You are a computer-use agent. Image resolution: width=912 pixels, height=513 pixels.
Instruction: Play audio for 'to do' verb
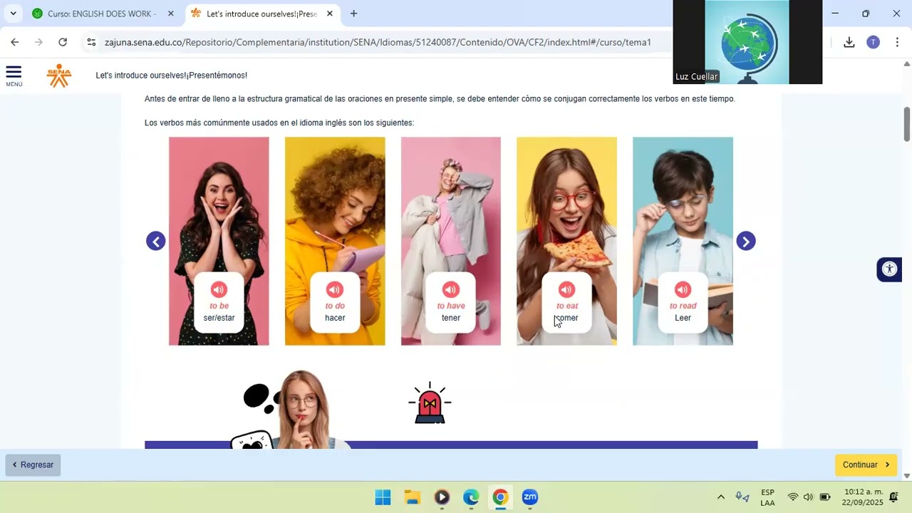click(x=335, y=289)
